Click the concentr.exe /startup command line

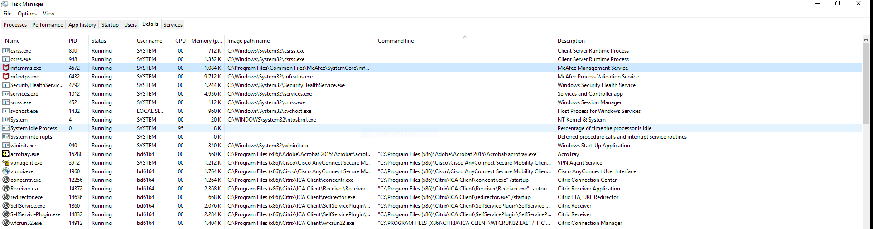coord(453,180)
